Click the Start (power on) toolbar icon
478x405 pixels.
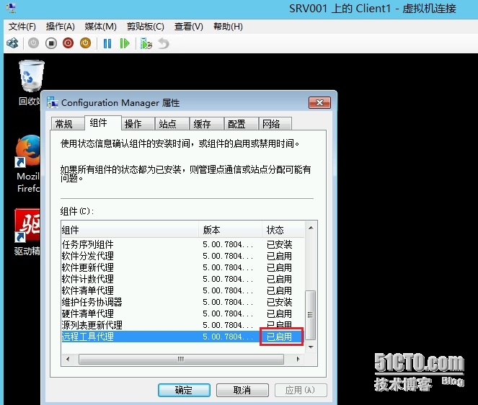(34, 43)
